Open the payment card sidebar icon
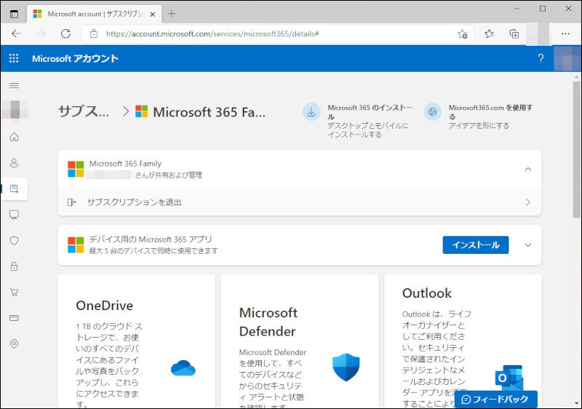This screenshot has height=409, width=582. tap(14, 318)
